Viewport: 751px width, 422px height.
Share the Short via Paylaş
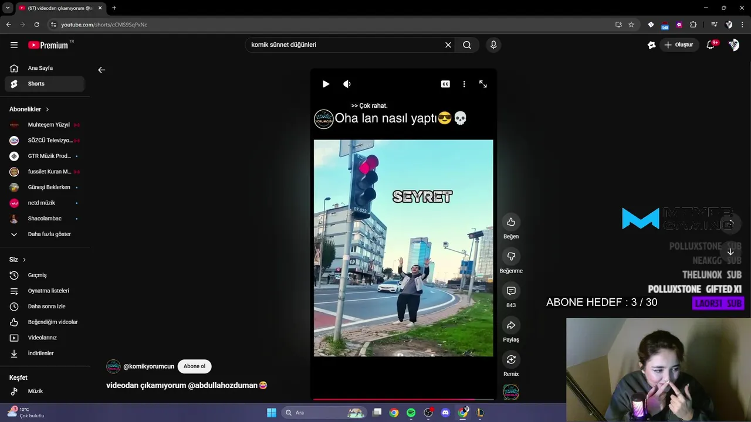[x=511, y=325]
